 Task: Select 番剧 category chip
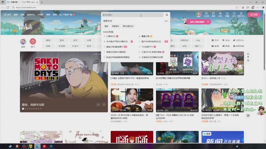click(48, 40)
